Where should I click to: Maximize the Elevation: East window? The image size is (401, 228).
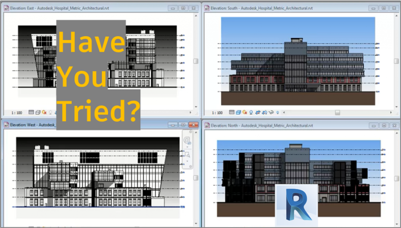pyautogui.click(x=183, y=8)
